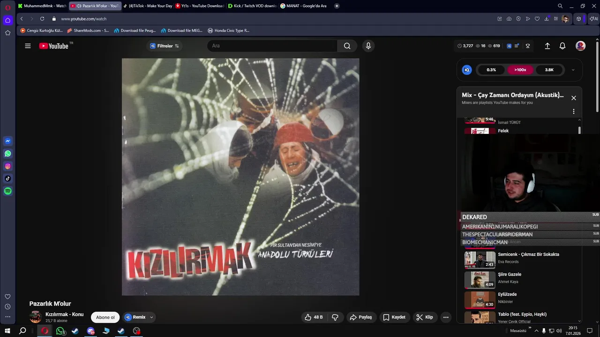Open the Filtreler filter button
The height and width of the screenshot is (337, 600).
(165, 46)
